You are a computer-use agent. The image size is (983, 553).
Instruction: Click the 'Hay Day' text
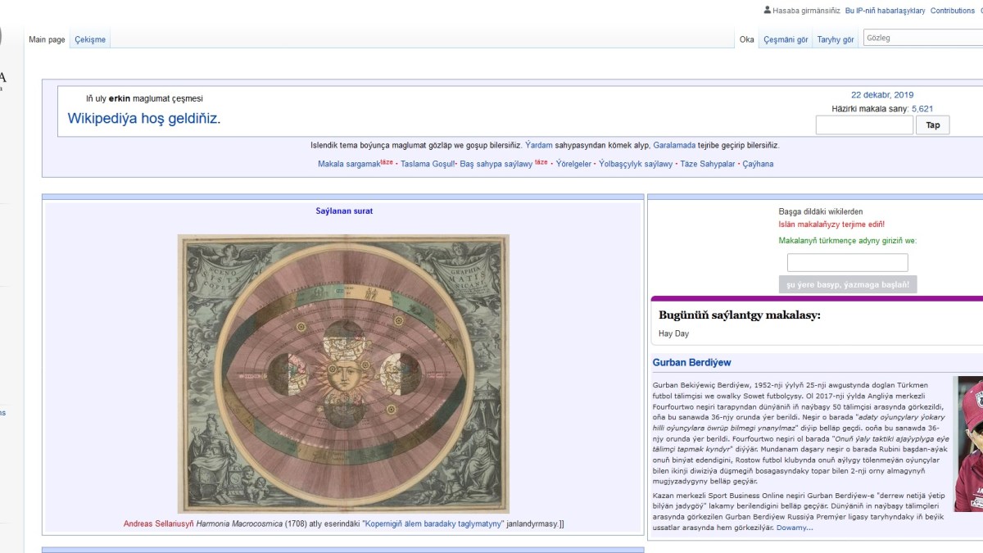point(674,334)
